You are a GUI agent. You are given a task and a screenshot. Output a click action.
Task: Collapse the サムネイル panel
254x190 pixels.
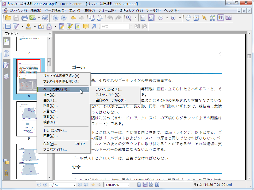(50, 33)
